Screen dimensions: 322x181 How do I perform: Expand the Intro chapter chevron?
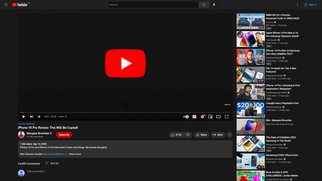pos(66,117)
